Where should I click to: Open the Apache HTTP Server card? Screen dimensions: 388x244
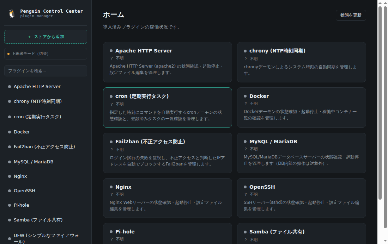pyautogui.click(x=167, y=62)
